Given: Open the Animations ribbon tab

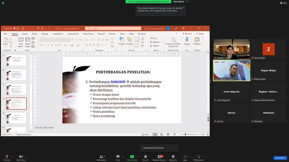Looking at the screenshot, I should pyautogui.click(x=73, y=34).
